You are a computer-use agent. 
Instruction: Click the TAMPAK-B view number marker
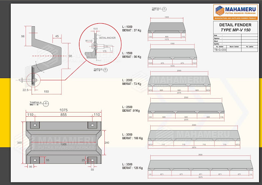[x=106, y=70]
